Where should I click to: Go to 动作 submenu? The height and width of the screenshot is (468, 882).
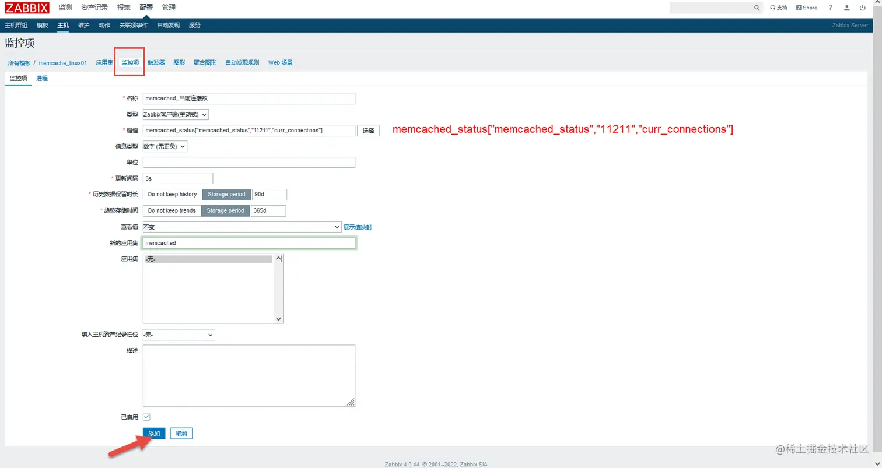click(x=104, y=26)
